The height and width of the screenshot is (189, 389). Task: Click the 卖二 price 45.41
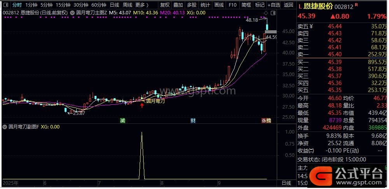click(x=335, y=47)
